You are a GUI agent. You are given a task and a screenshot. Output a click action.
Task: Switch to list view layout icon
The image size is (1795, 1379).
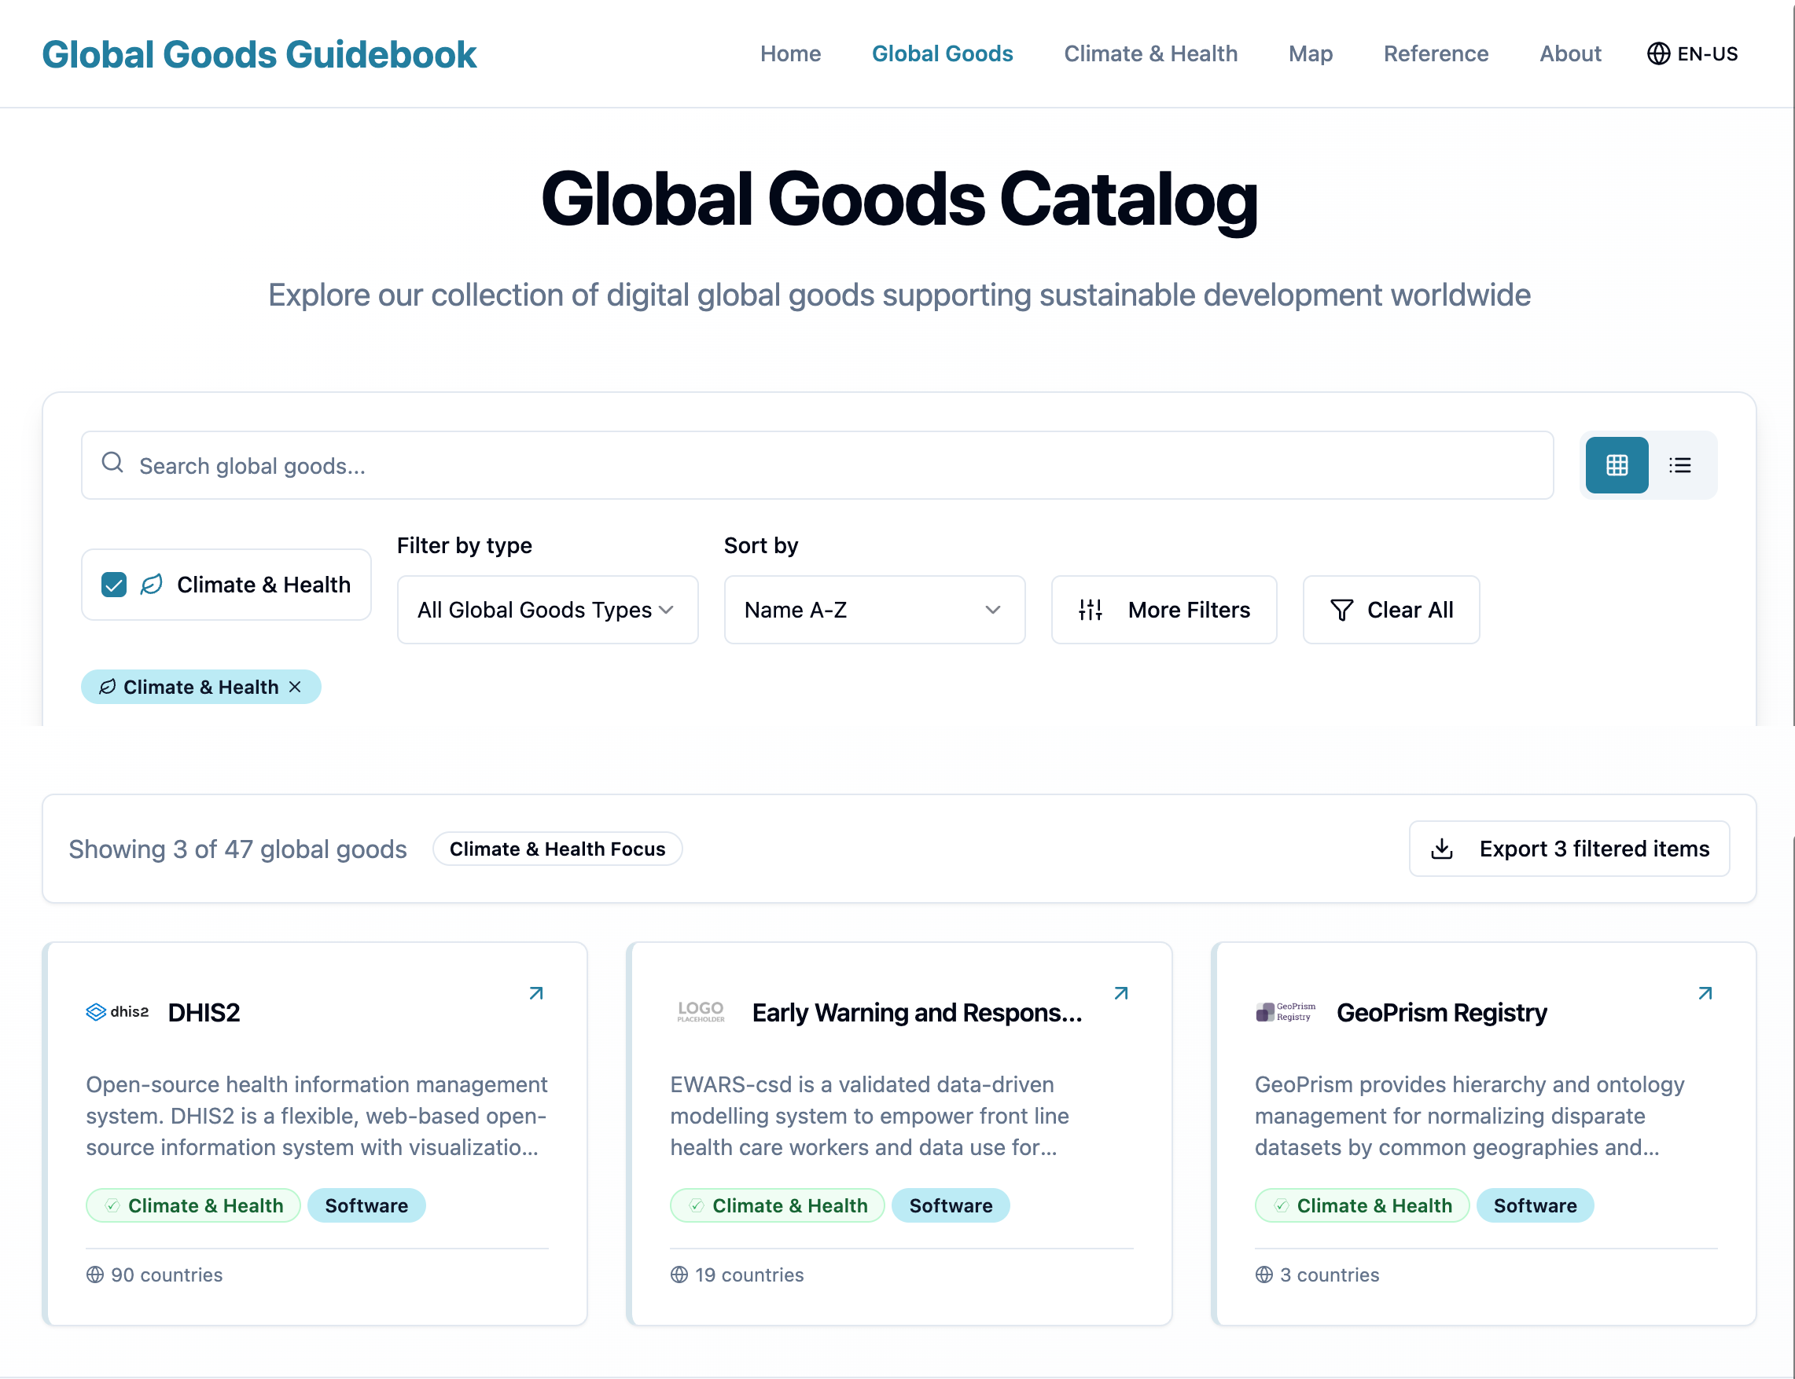1679,465
